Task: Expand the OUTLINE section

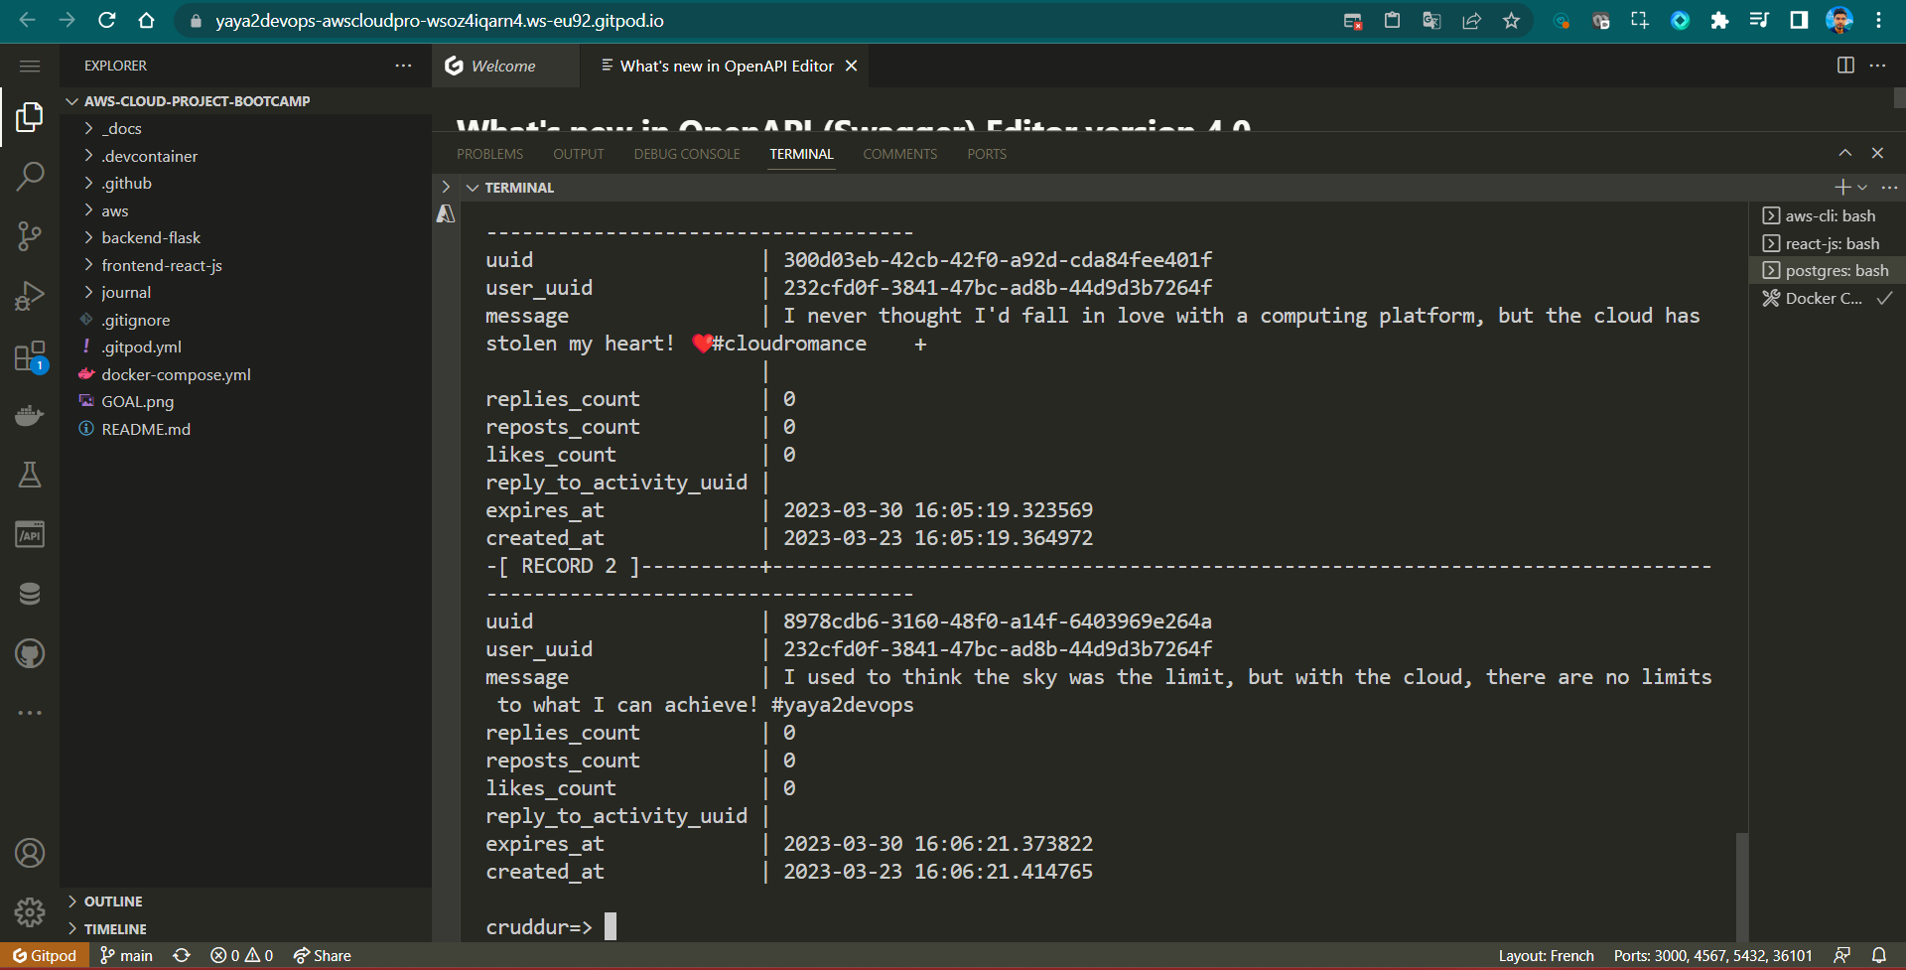Action: coord(113,901)
